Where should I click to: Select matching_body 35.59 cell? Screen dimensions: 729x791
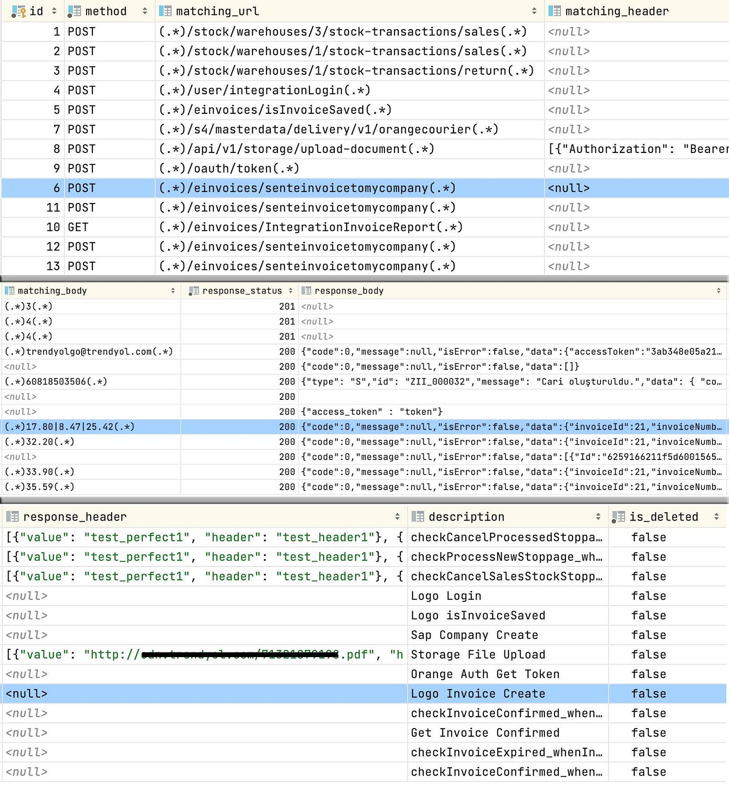tap(91, 487)
